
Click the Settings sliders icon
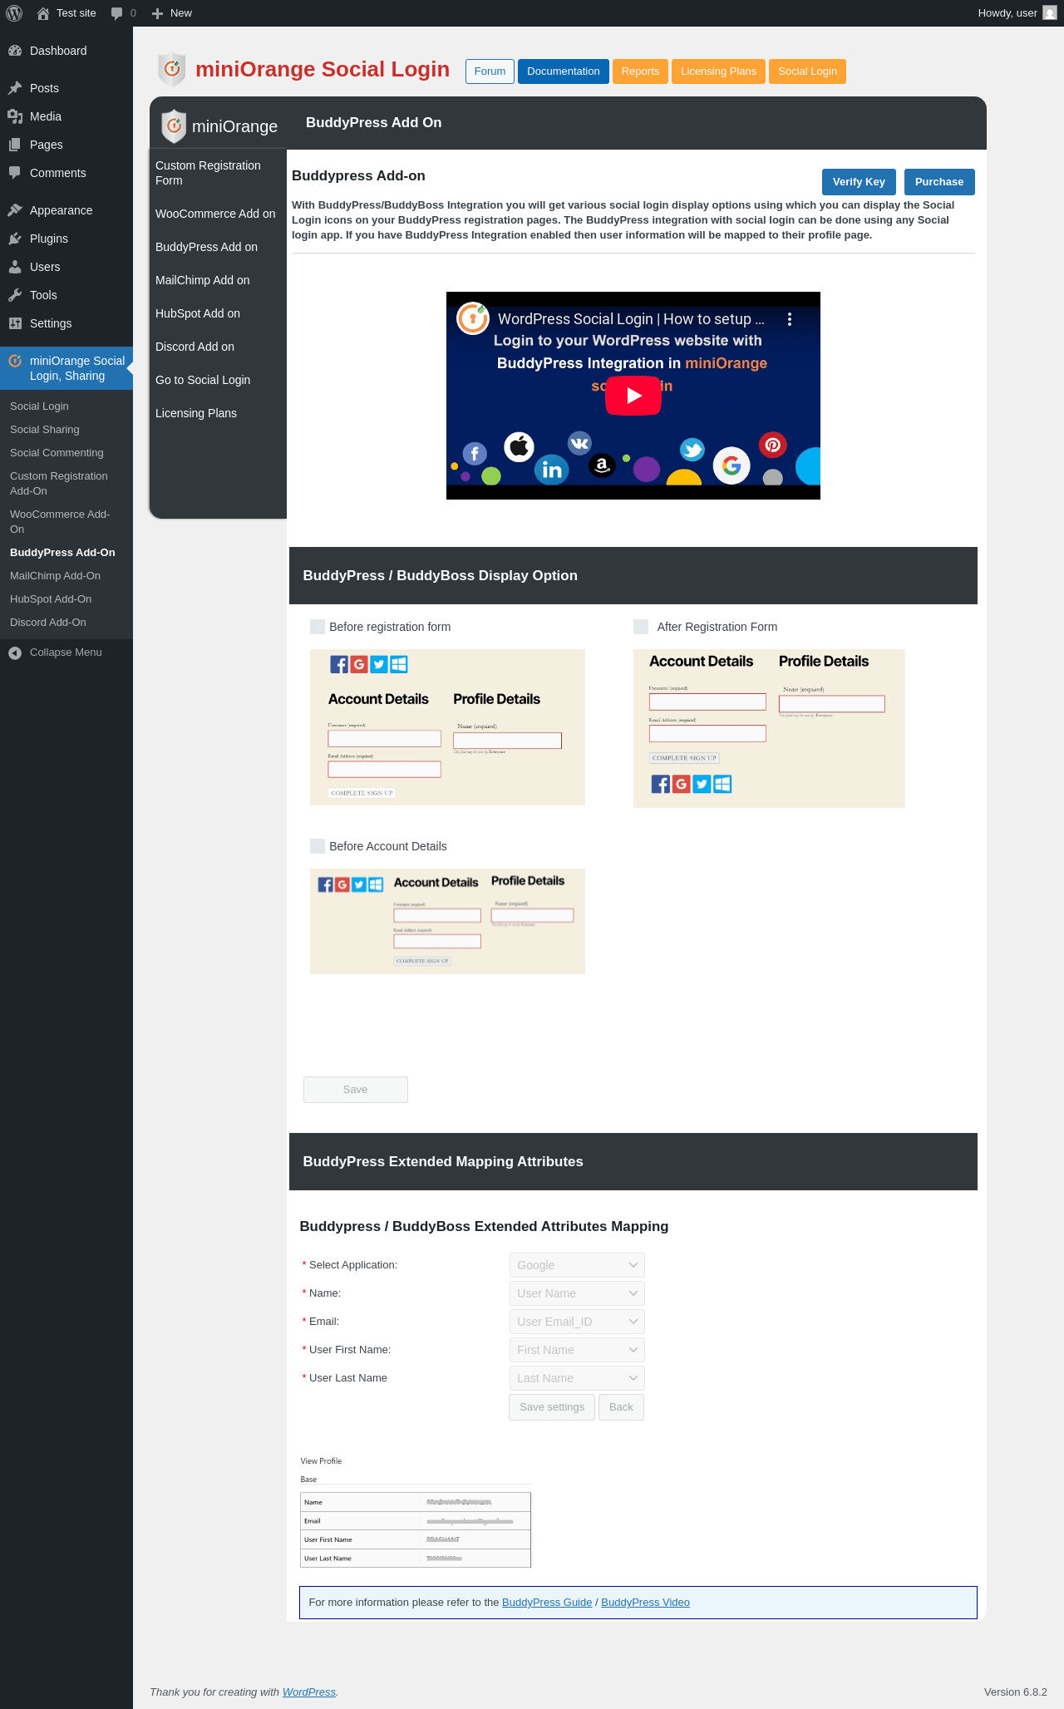click(x=15, y=323)
